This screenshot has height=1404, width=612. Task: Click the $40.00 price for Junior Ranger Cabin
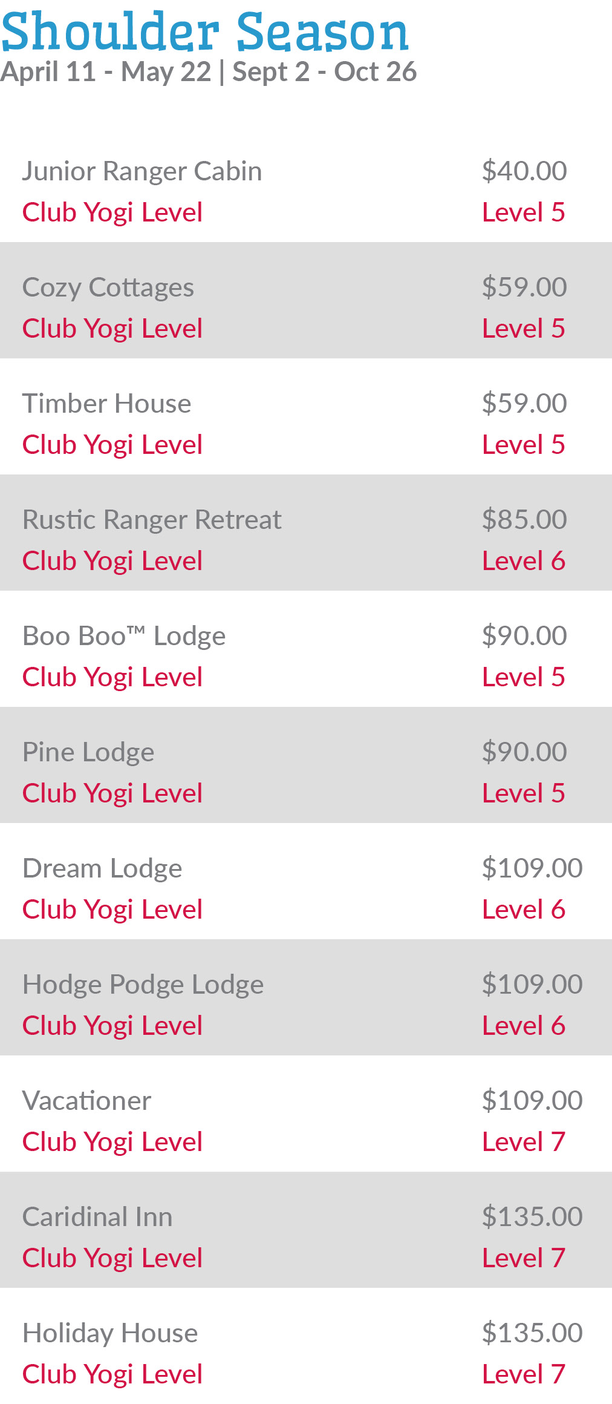[x=524, y=171]
